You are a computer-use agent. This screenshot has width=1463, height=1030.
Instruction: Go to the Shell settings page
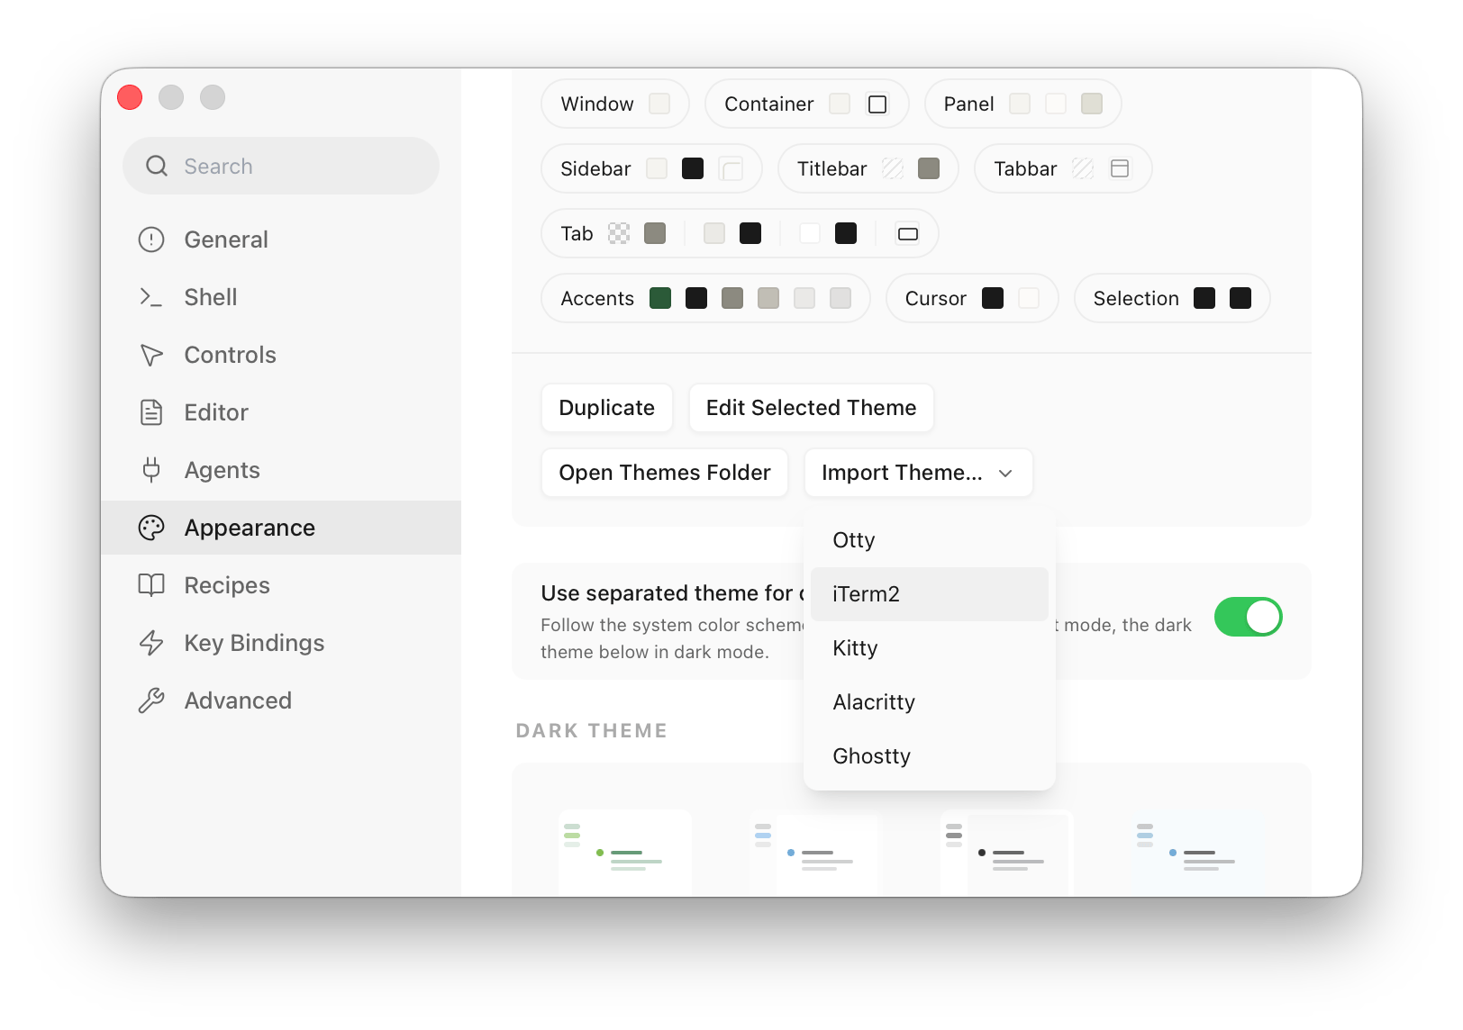pyautogui.click(x=281, y=297)
